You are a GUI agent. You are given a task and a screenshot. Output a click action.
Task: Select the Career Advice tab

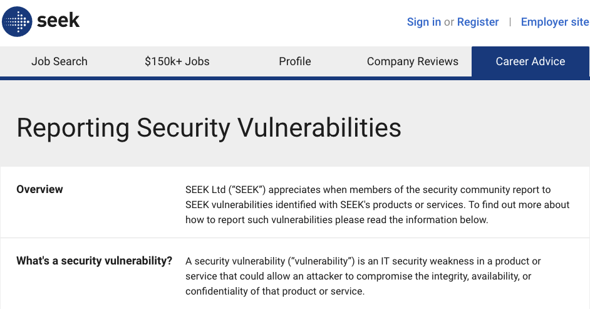click(x=530, y=61)
